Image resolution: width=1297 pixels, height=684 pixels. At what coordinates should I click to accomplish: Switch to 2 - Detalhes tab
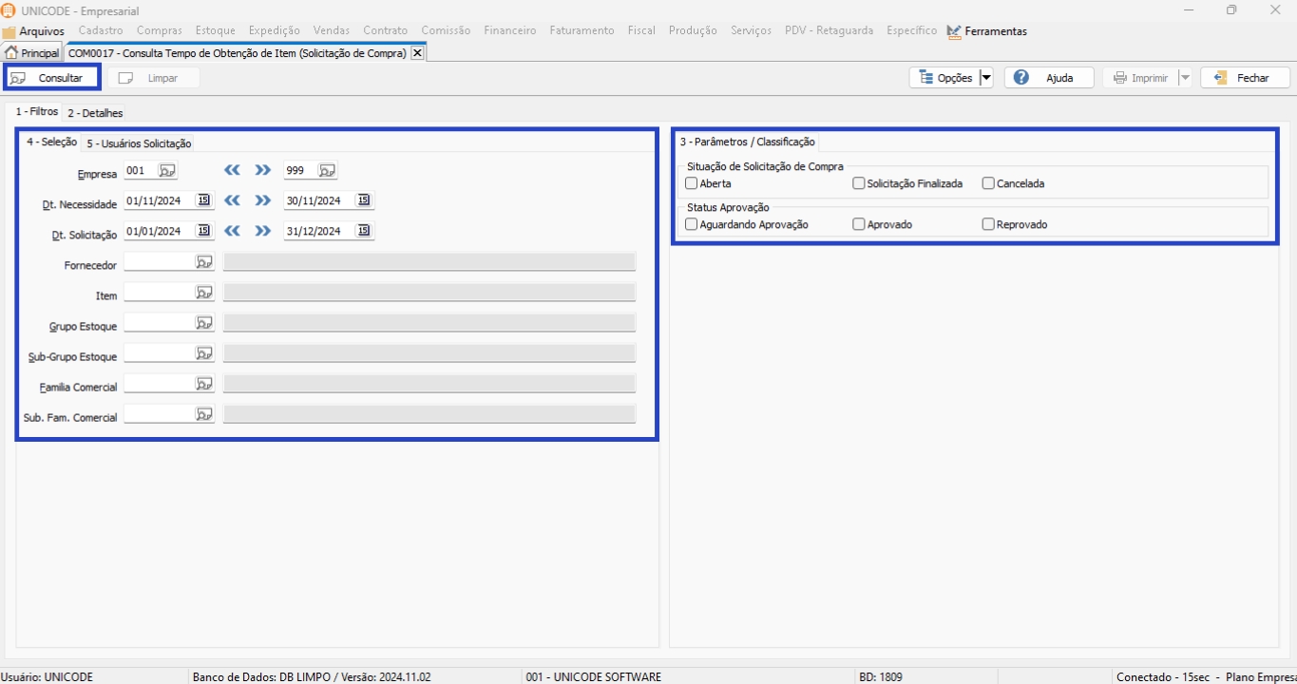point(95,113)
